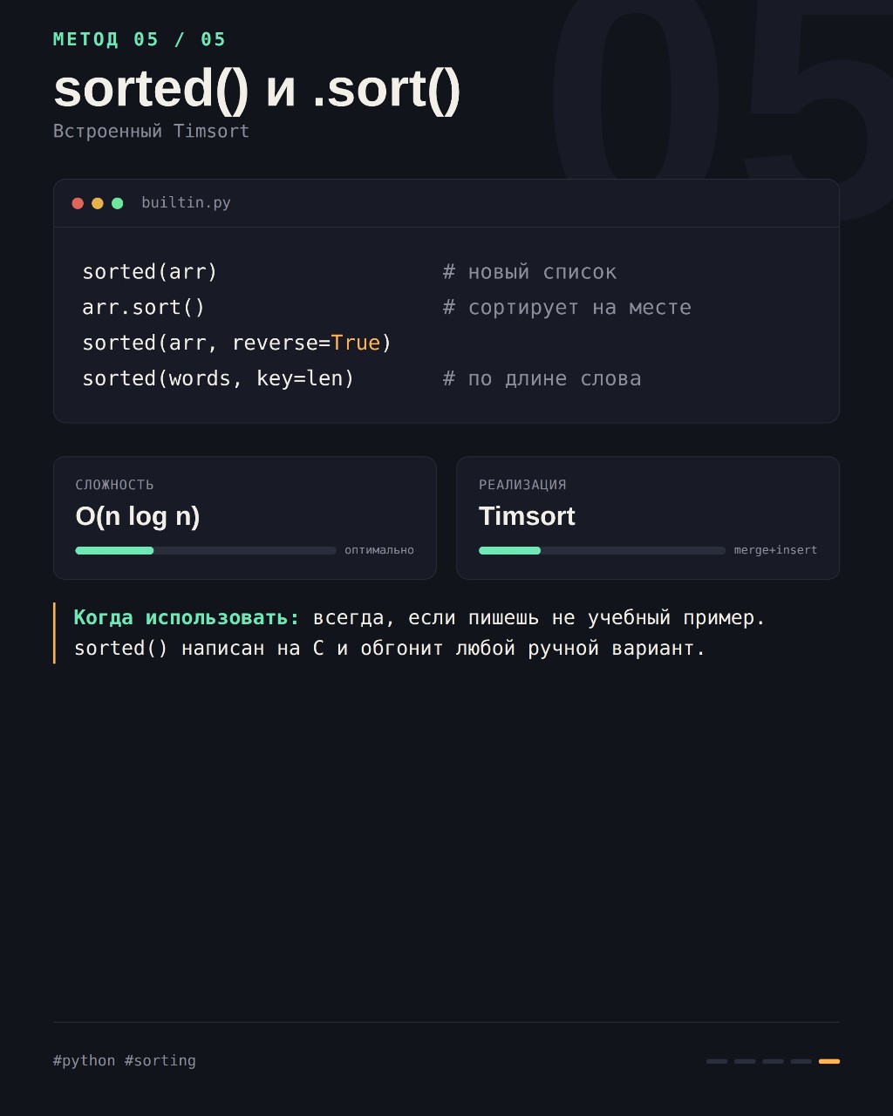This screenshot has height=1116, width=893.
Task: Click the first gray pagination dash
Action: point(717,1061)
